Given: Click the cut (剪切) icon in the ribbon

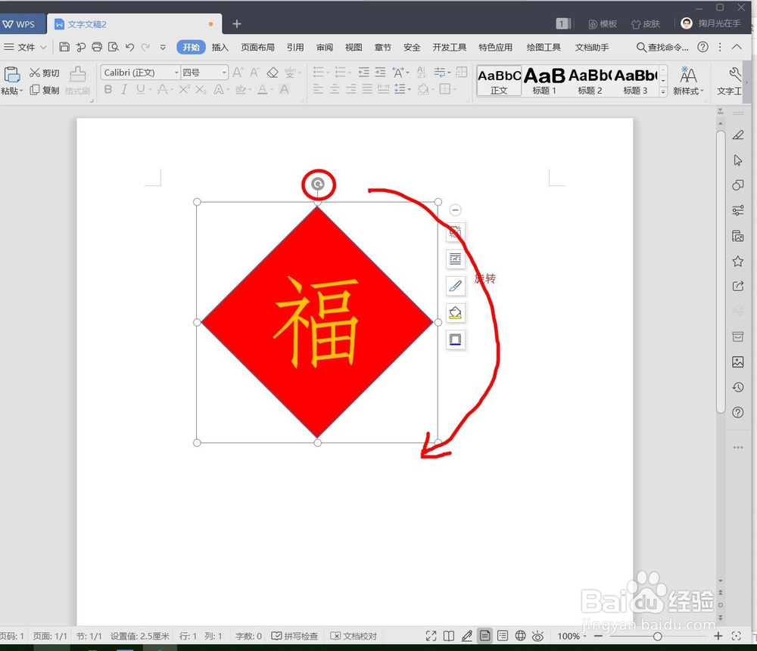Looking at the screenshot, I should tap(43, 73).
